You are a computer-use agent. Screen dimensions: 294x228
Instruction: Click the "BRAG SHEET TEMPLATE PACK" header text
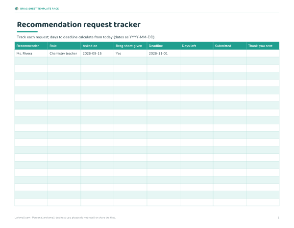[40, 9]
